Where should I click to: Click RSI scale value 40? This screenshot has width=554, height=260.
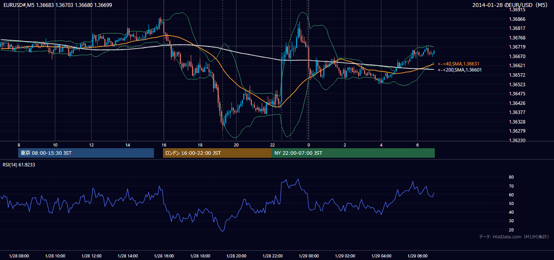(x=512, y=212)
